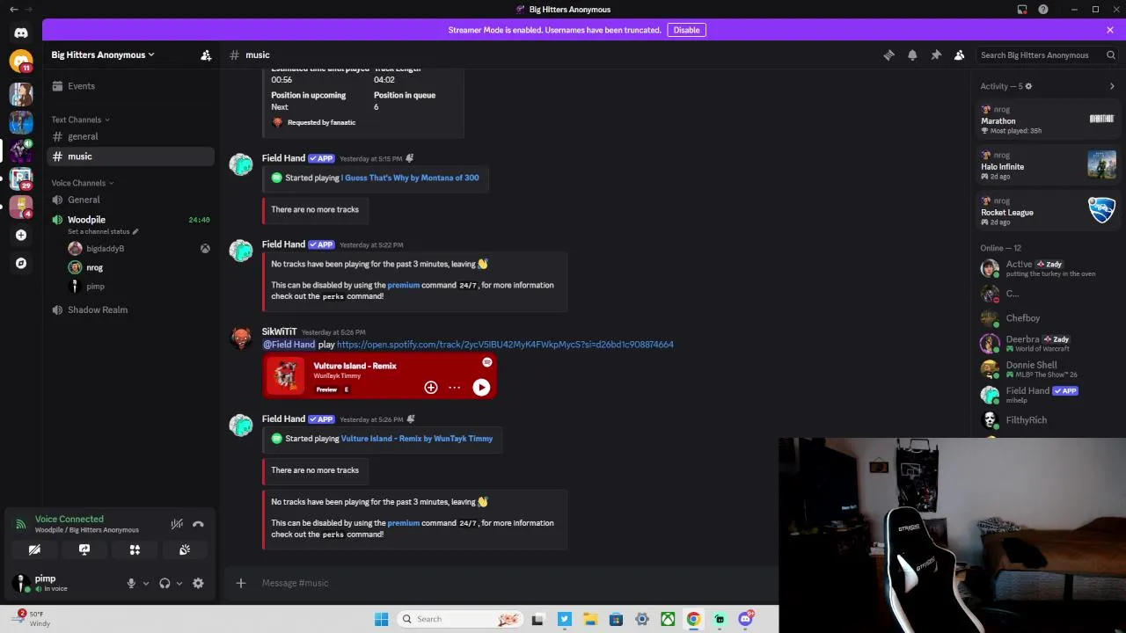Open Marathon activity card
This screenshot has width=1126, height=633.
1048,120
